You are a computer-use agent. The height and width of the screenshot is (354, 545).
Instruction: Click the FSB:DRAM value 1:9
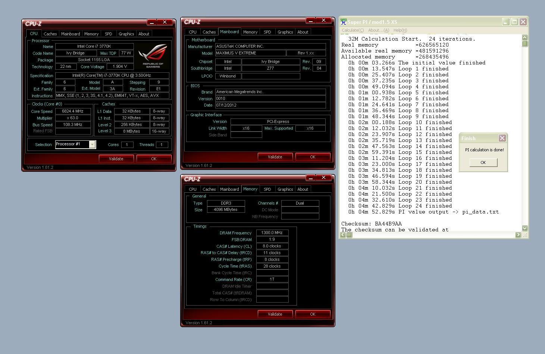272,240
